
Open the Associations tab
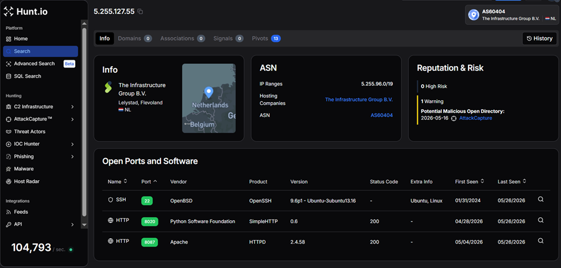[x=182, y=38]
